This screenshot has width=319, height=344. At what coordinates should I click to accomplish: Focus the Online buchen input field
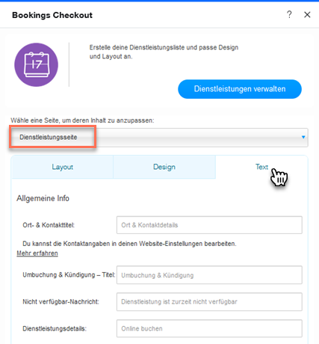point(209,328)
